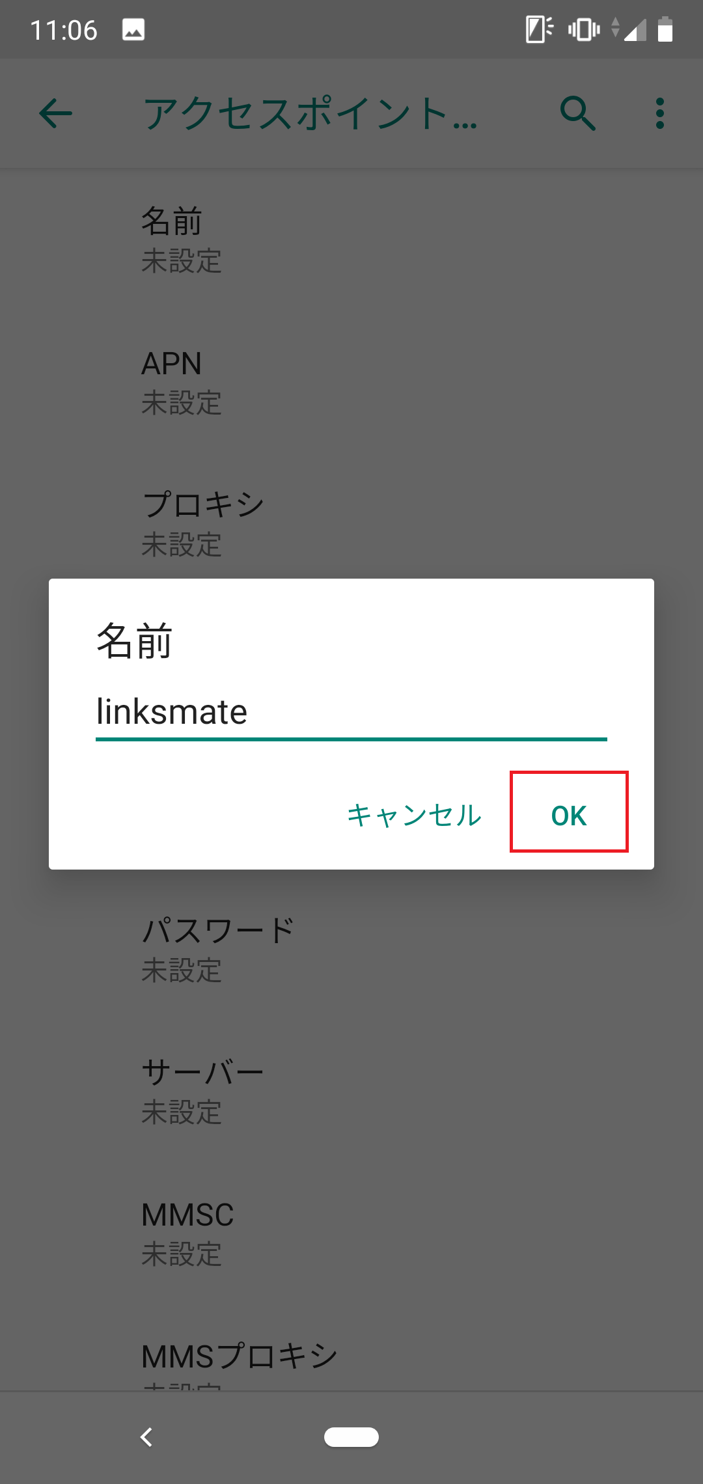Tap the cellular signal icon in the status bar

coord(633,29)
